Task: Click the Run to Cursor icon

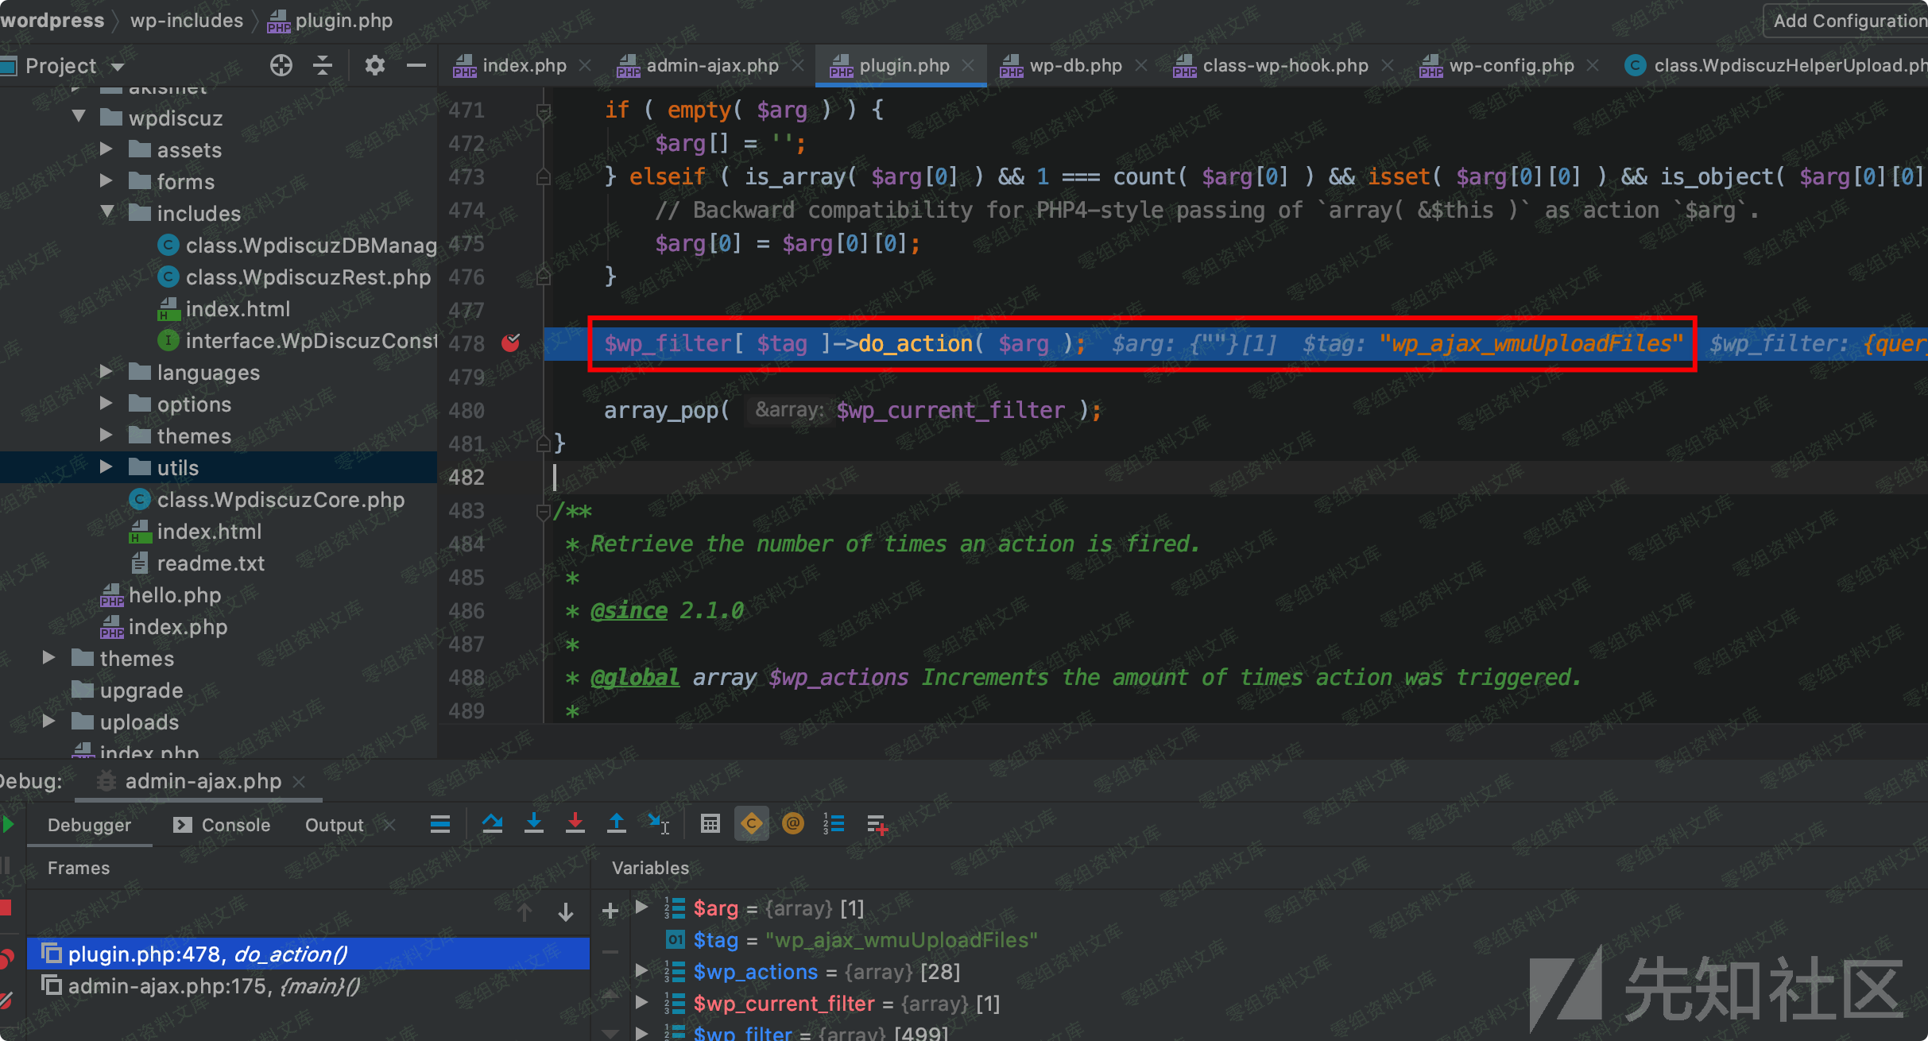Action: (659, 824)
